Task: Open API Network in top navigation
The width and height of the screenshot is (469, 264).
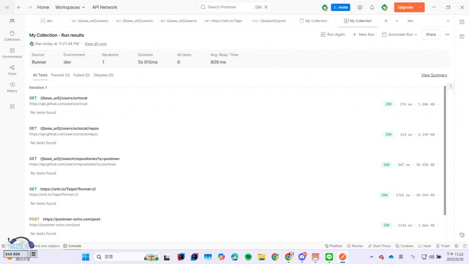Action: coord(104,7)
